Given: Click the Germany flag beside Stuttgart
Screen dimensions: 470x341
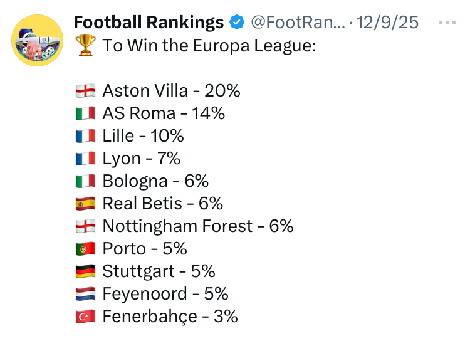Looking at the screenshot, I should coord(86,271).
